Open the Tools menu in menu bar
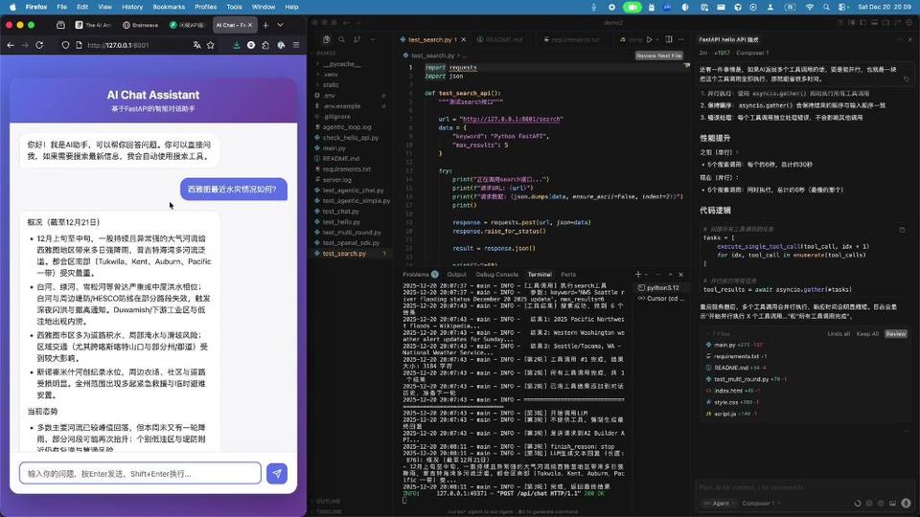 tap(234, 7)
